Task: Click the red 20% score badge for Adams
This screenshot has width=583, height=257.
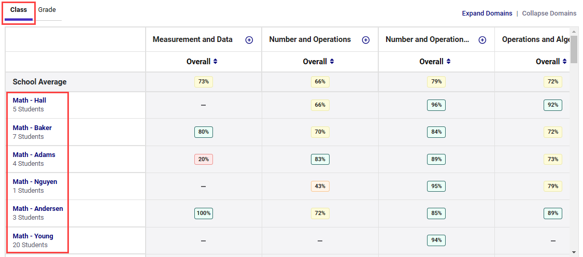Action: [203, 159]
